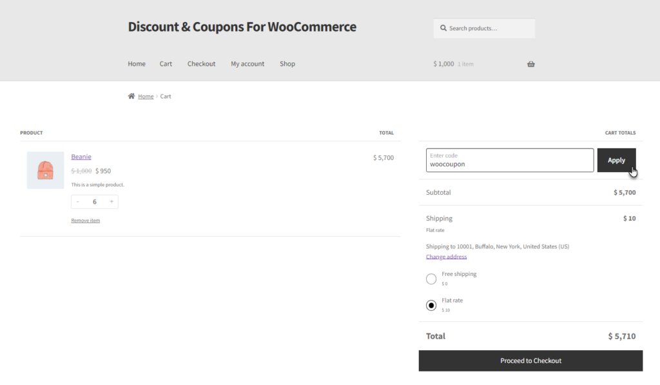Viewport: 660px width, 385px height.
Task: Click the shopping basket icon in the header
Action: [x=531, y=64]
